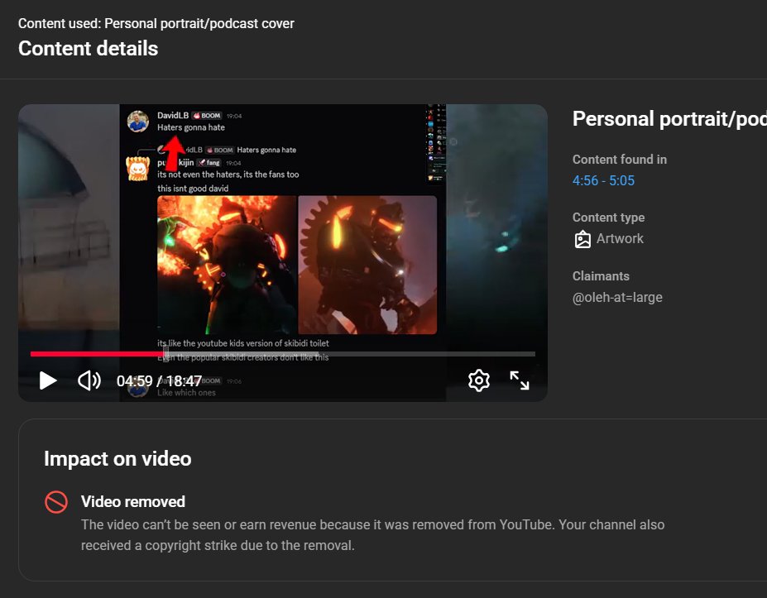Click the Artwork text label
Screen dimensions: 767x598
(x=620, y=238)
